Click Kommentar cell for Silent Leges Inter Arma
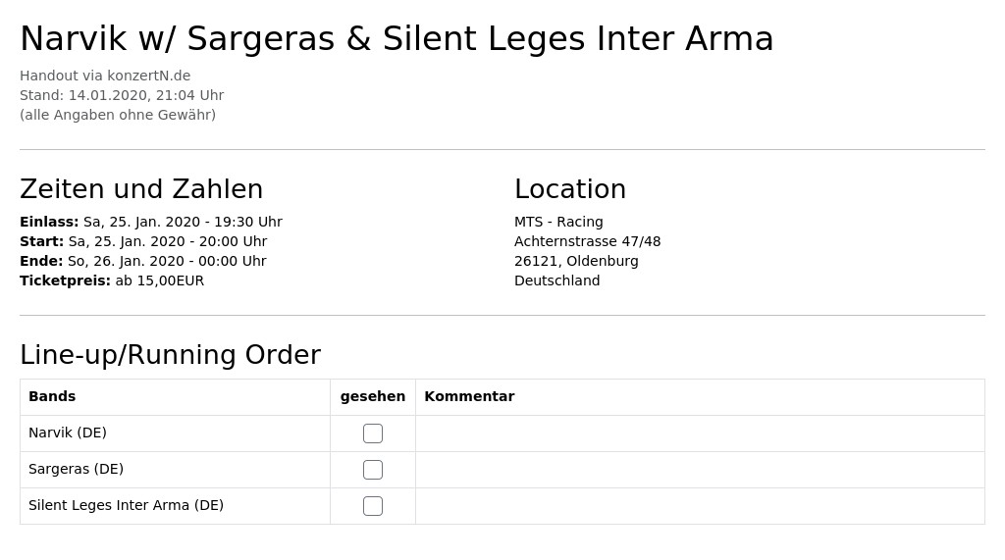Screen dimensions: 1005x560 [700, 506]
